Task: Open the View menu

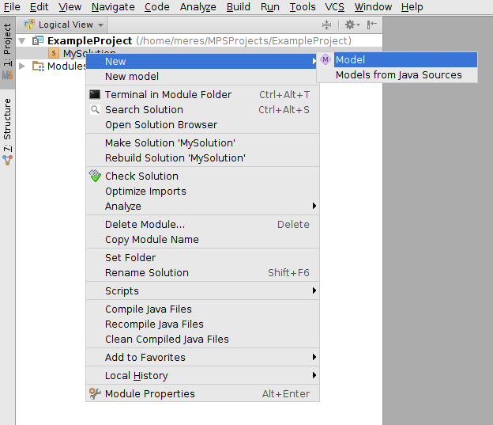Action: [x=70, y=6]
